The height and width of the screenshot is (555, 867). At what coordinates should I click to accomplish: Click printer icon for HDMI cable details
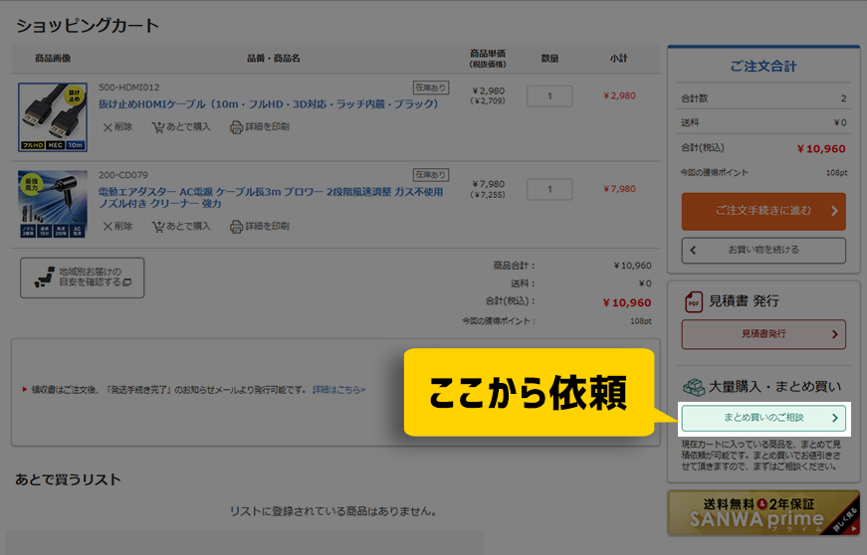point(236,127)
